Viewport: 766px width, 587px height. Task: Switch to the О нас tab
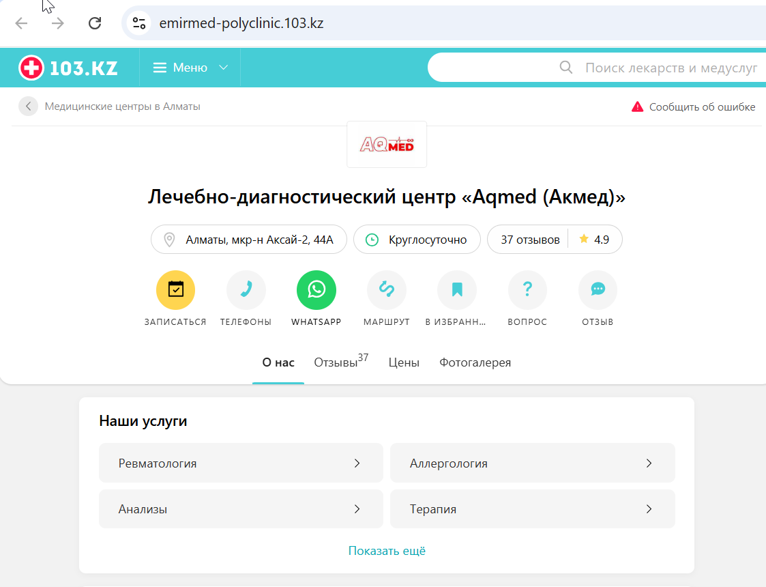(x=278, y=362)
